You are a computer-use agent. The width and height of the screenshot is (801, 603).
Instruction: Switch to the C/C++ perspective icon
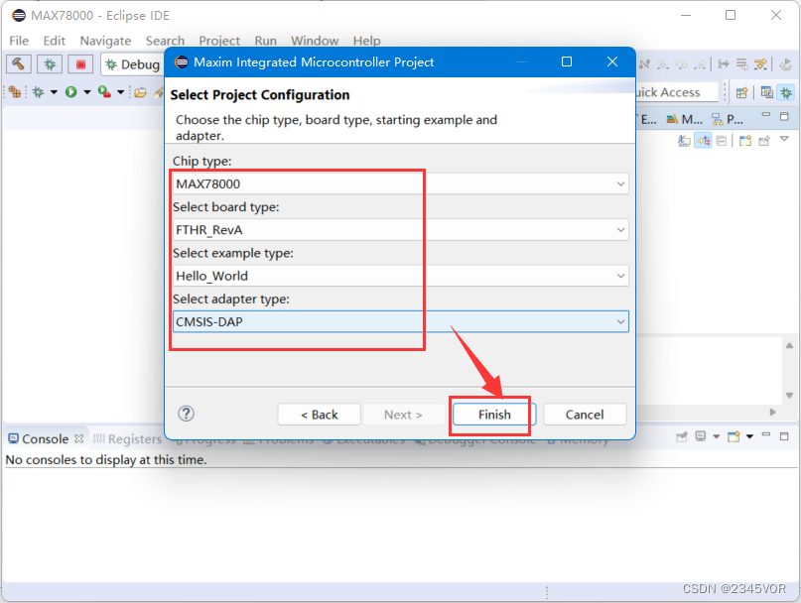pos(767,92)
